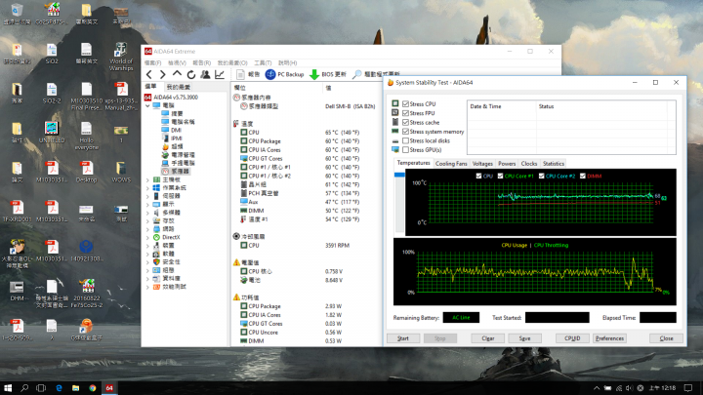Viewport: 703px width, 395px height.
Task: Uncheck the Stress CPU checkbox
Action: coord(406,102)
